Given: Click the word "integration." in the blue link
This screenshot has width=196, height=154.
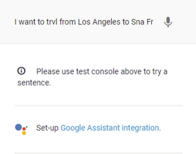Looking at the screenshot, I should (x=141, y=128).
